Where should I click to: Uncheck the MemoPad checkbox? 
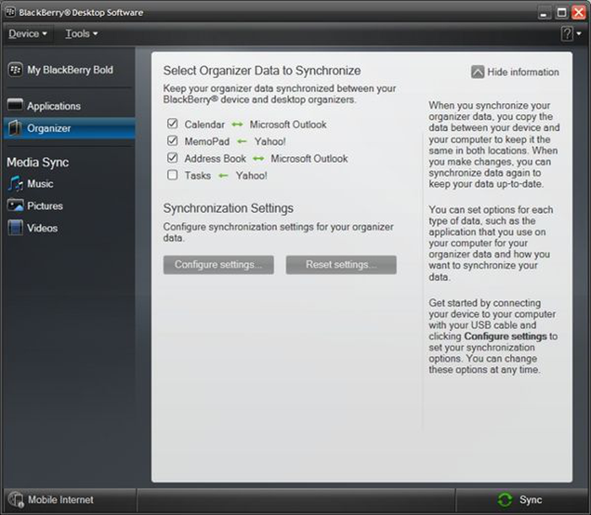click(x=172, y=141)
